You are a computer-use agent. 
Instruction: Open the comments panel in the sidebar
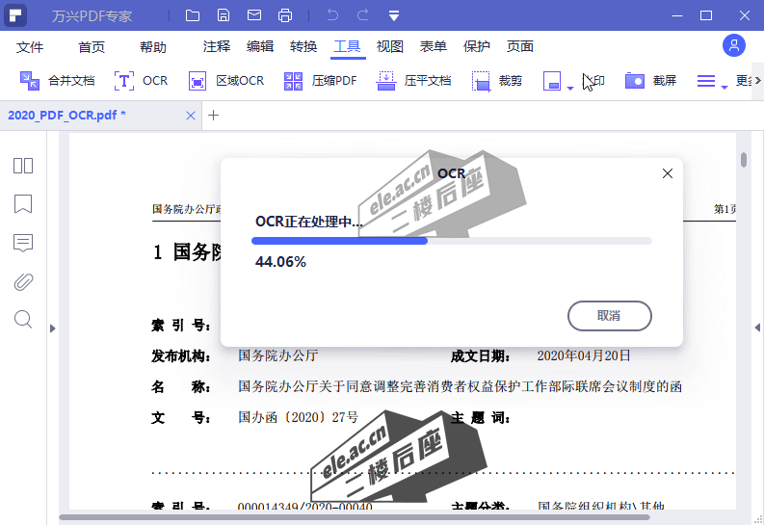[x=23, y=243]
